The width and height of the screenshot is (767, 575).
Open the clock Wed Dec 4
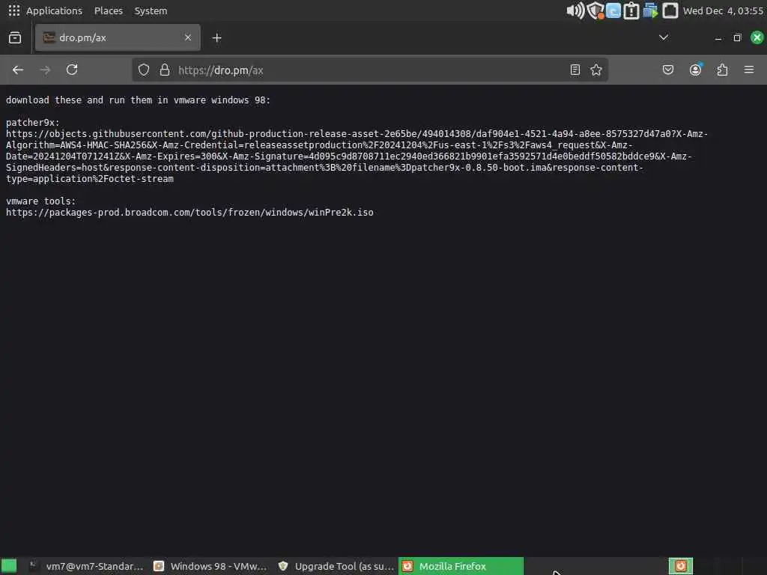(723, 10)
